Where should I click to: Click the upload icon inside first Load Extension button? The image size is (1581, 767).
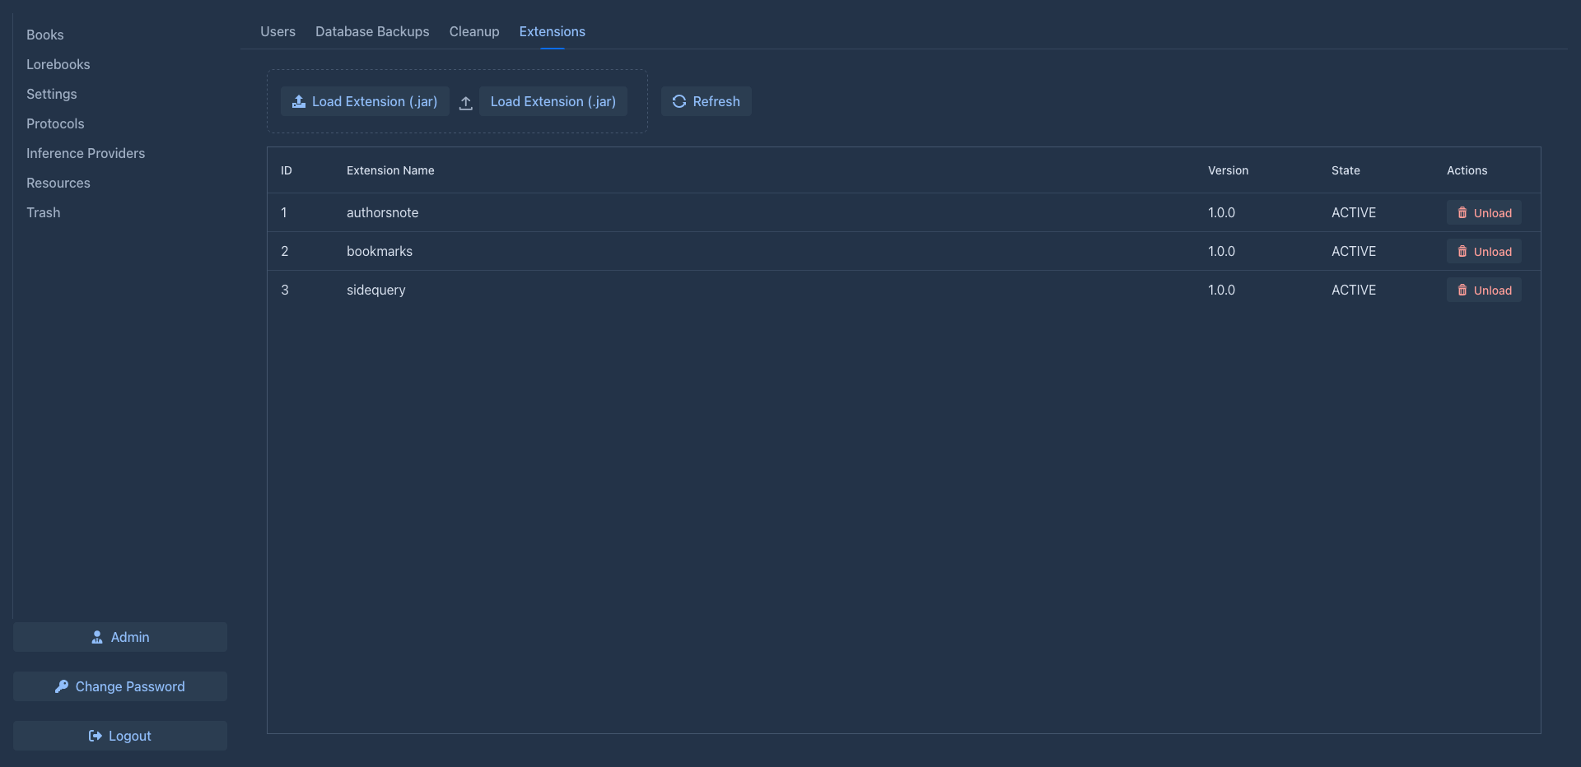click(x=299, y=101)
